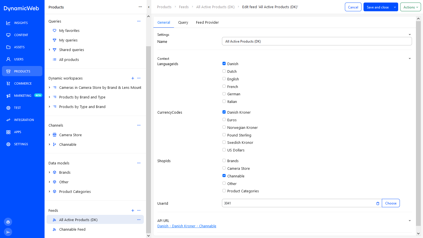Screen dimensions: 423x238
Task: Open Data models three-dot menu
Action: (x=139, y=163)
